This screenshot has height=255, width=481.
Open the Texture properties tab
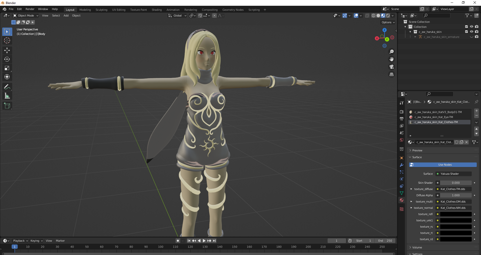pyautogui.click(x=402, y=209)
